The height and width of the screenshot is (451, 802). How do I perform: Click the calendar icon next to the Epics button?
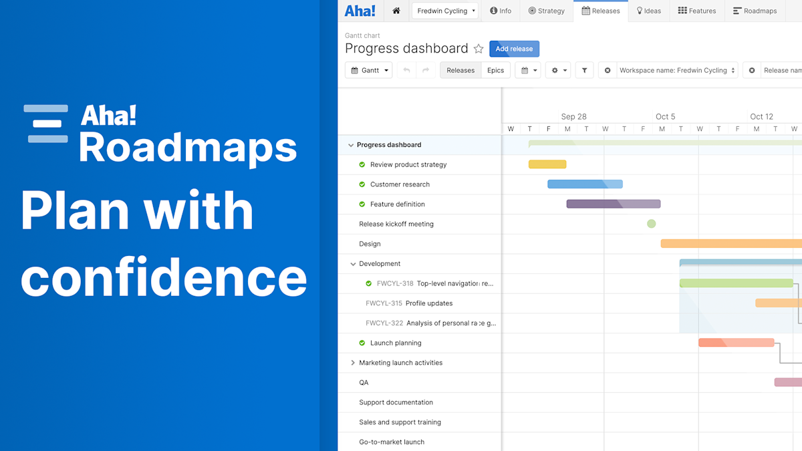pos(524,69)
